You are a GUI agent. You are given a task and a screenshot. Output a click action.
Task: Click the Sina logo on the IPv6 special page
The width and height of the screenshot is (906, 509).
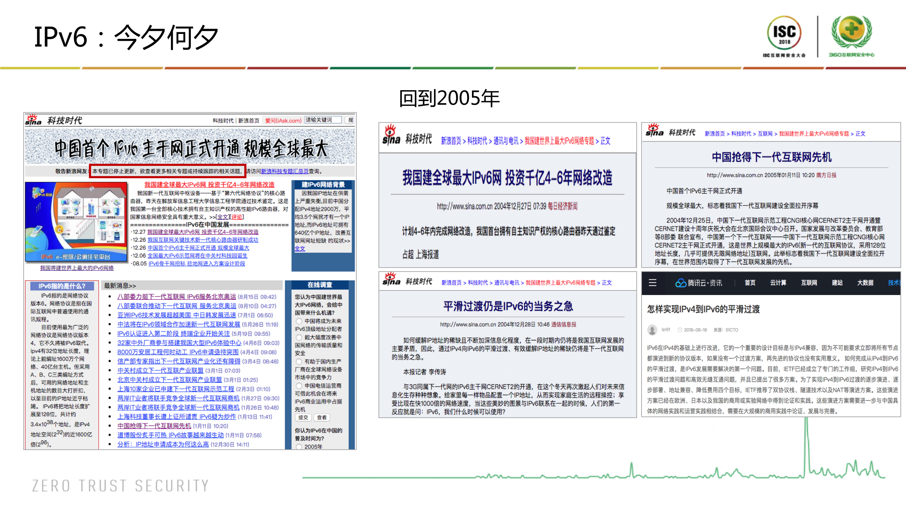pos(34,120)
